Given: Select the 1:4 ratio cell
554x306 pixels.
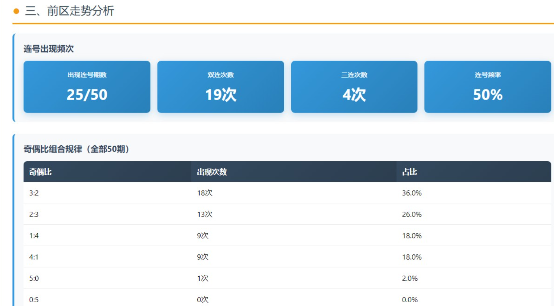Looking at the screenshot, I should coord(34,236).
